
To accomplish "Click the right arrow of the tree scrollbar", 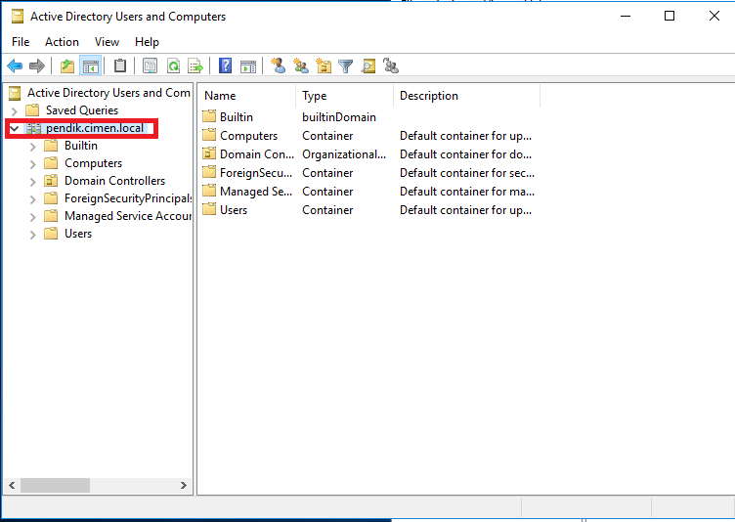I will click(x=184, y=486).
